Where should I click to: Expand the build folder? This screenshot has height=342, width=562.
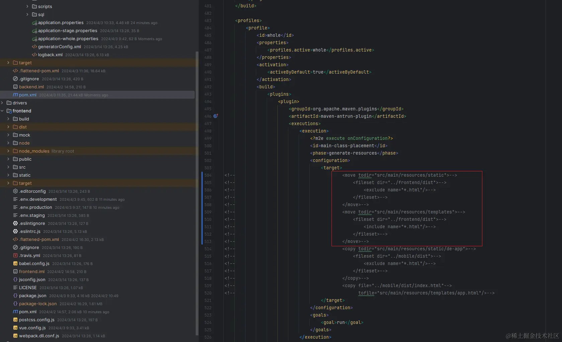point(8,119)
